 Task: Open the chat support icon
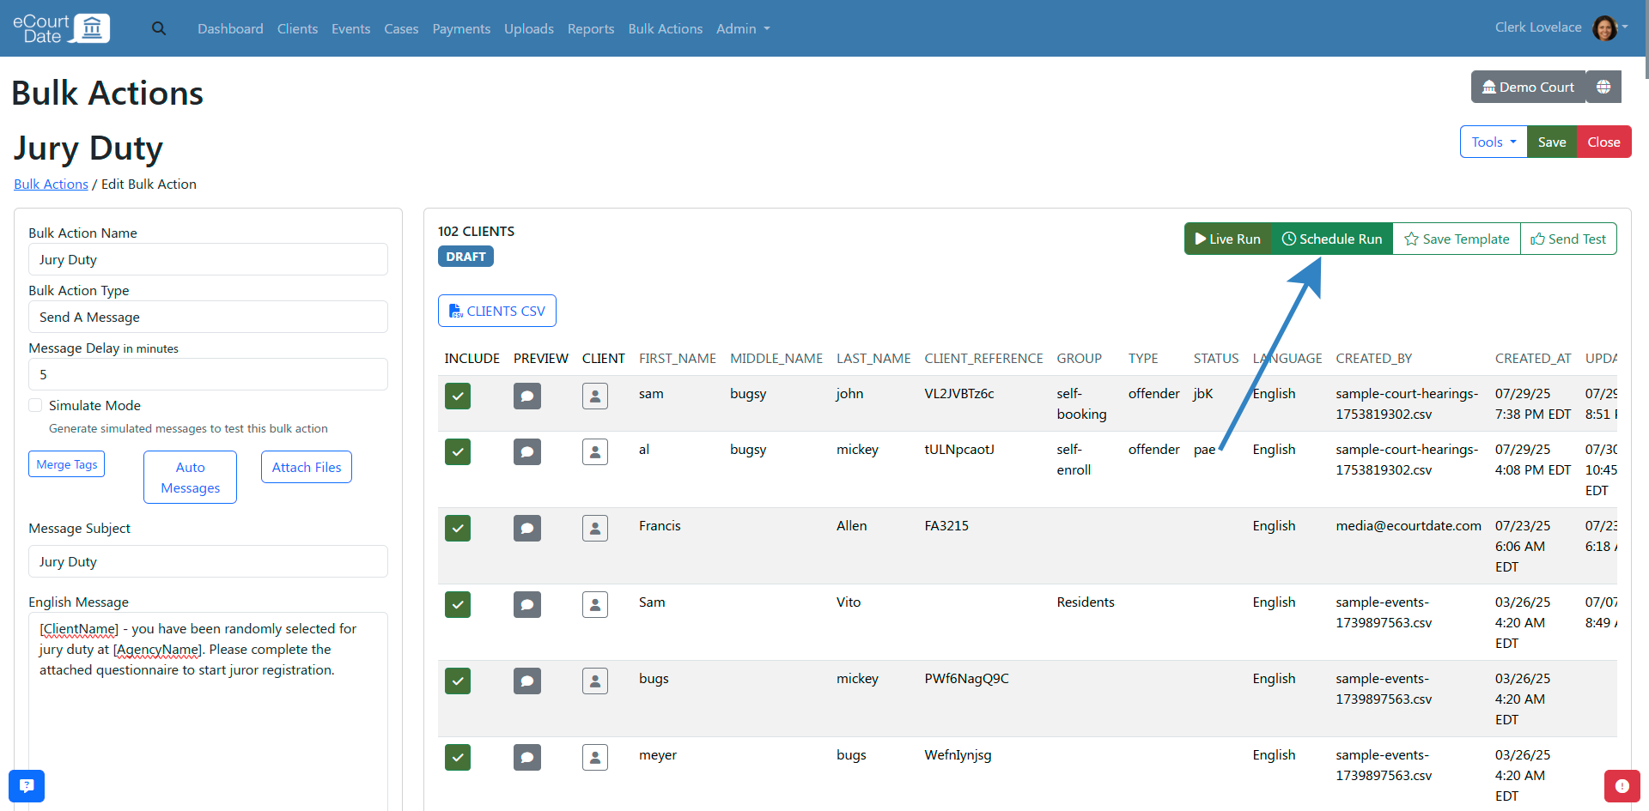pyautogui.click(x=27, y=785)
